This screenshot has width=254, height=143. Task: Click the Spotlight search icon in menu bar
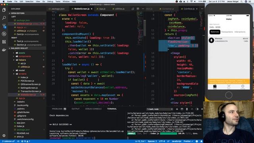click(242, 2)
